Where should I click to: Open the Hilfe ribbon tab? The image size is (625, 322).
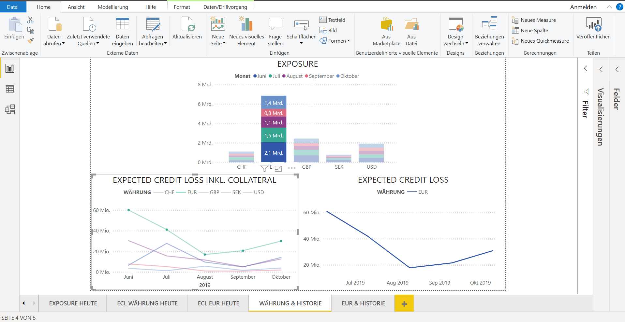click(x=151, y=7)
